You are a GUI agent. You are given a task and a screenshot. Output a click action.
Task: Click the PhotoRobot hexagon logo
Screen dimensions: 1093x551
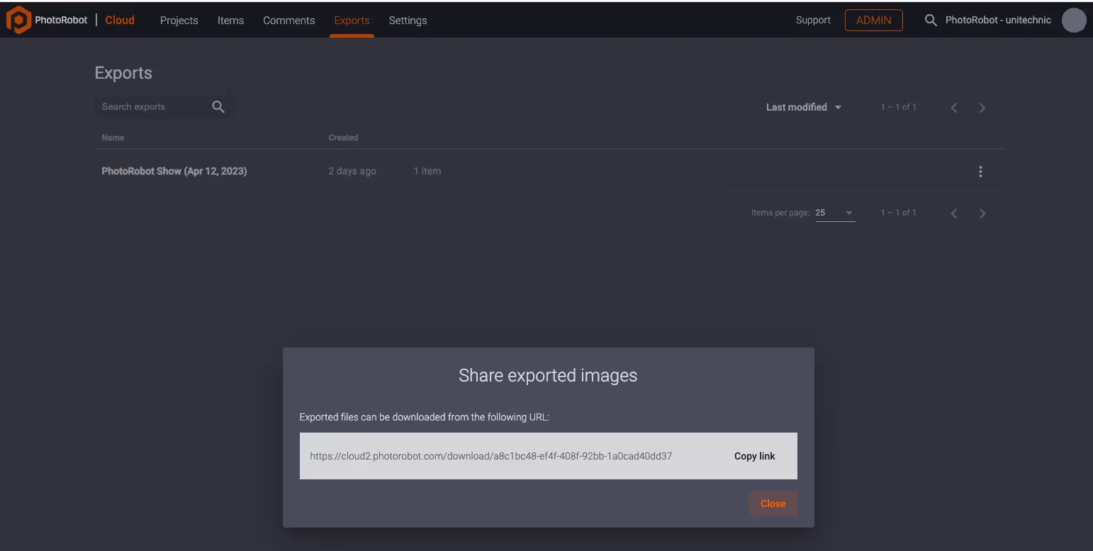click(18, 20)
